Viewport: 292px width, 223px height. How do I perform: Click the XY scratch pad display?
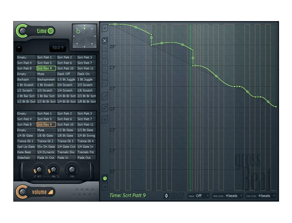point(84,36)
